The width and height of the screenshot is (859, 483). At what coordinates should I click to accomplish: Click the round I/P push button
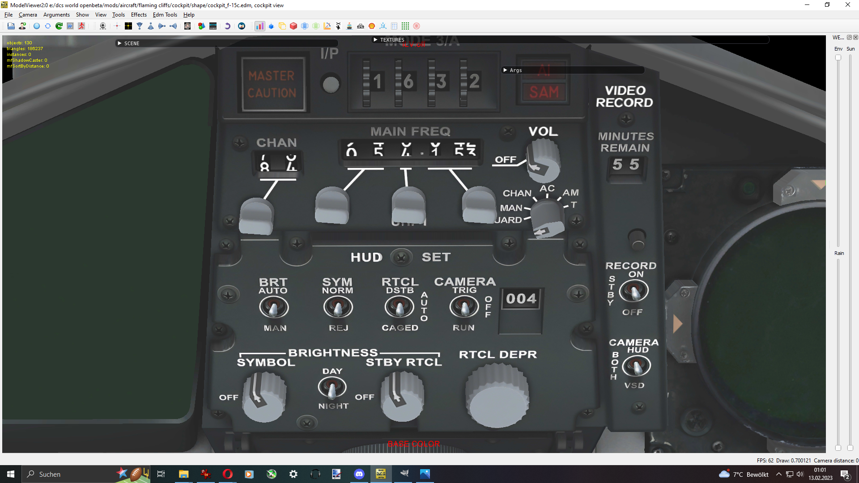click(x=331, y=85)
